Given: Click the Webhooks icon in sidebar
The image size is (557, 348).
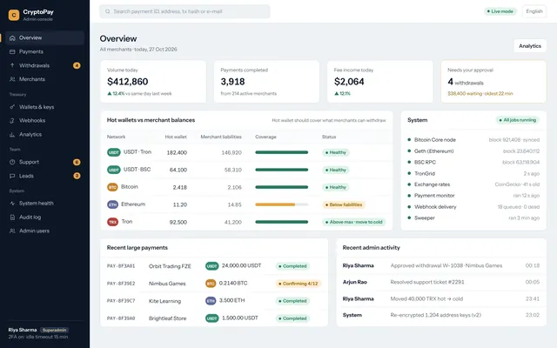Looking at the screenshot, I should pyautogui.click(x=12, y=121).
